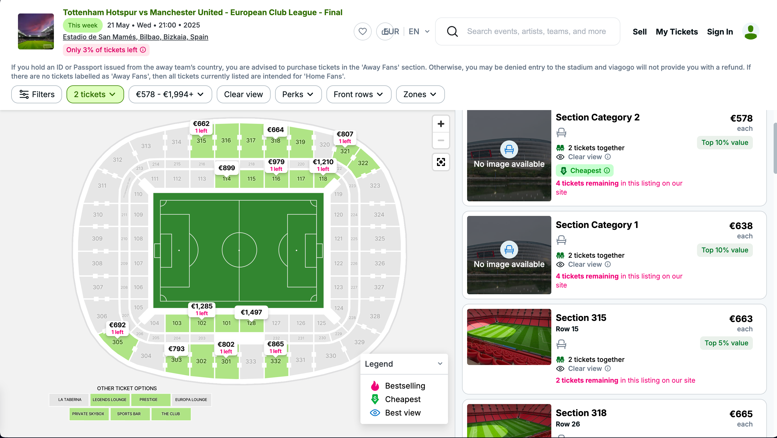
Task: Click seat icon in Section Category 2 listing
Action: [561, 133]
